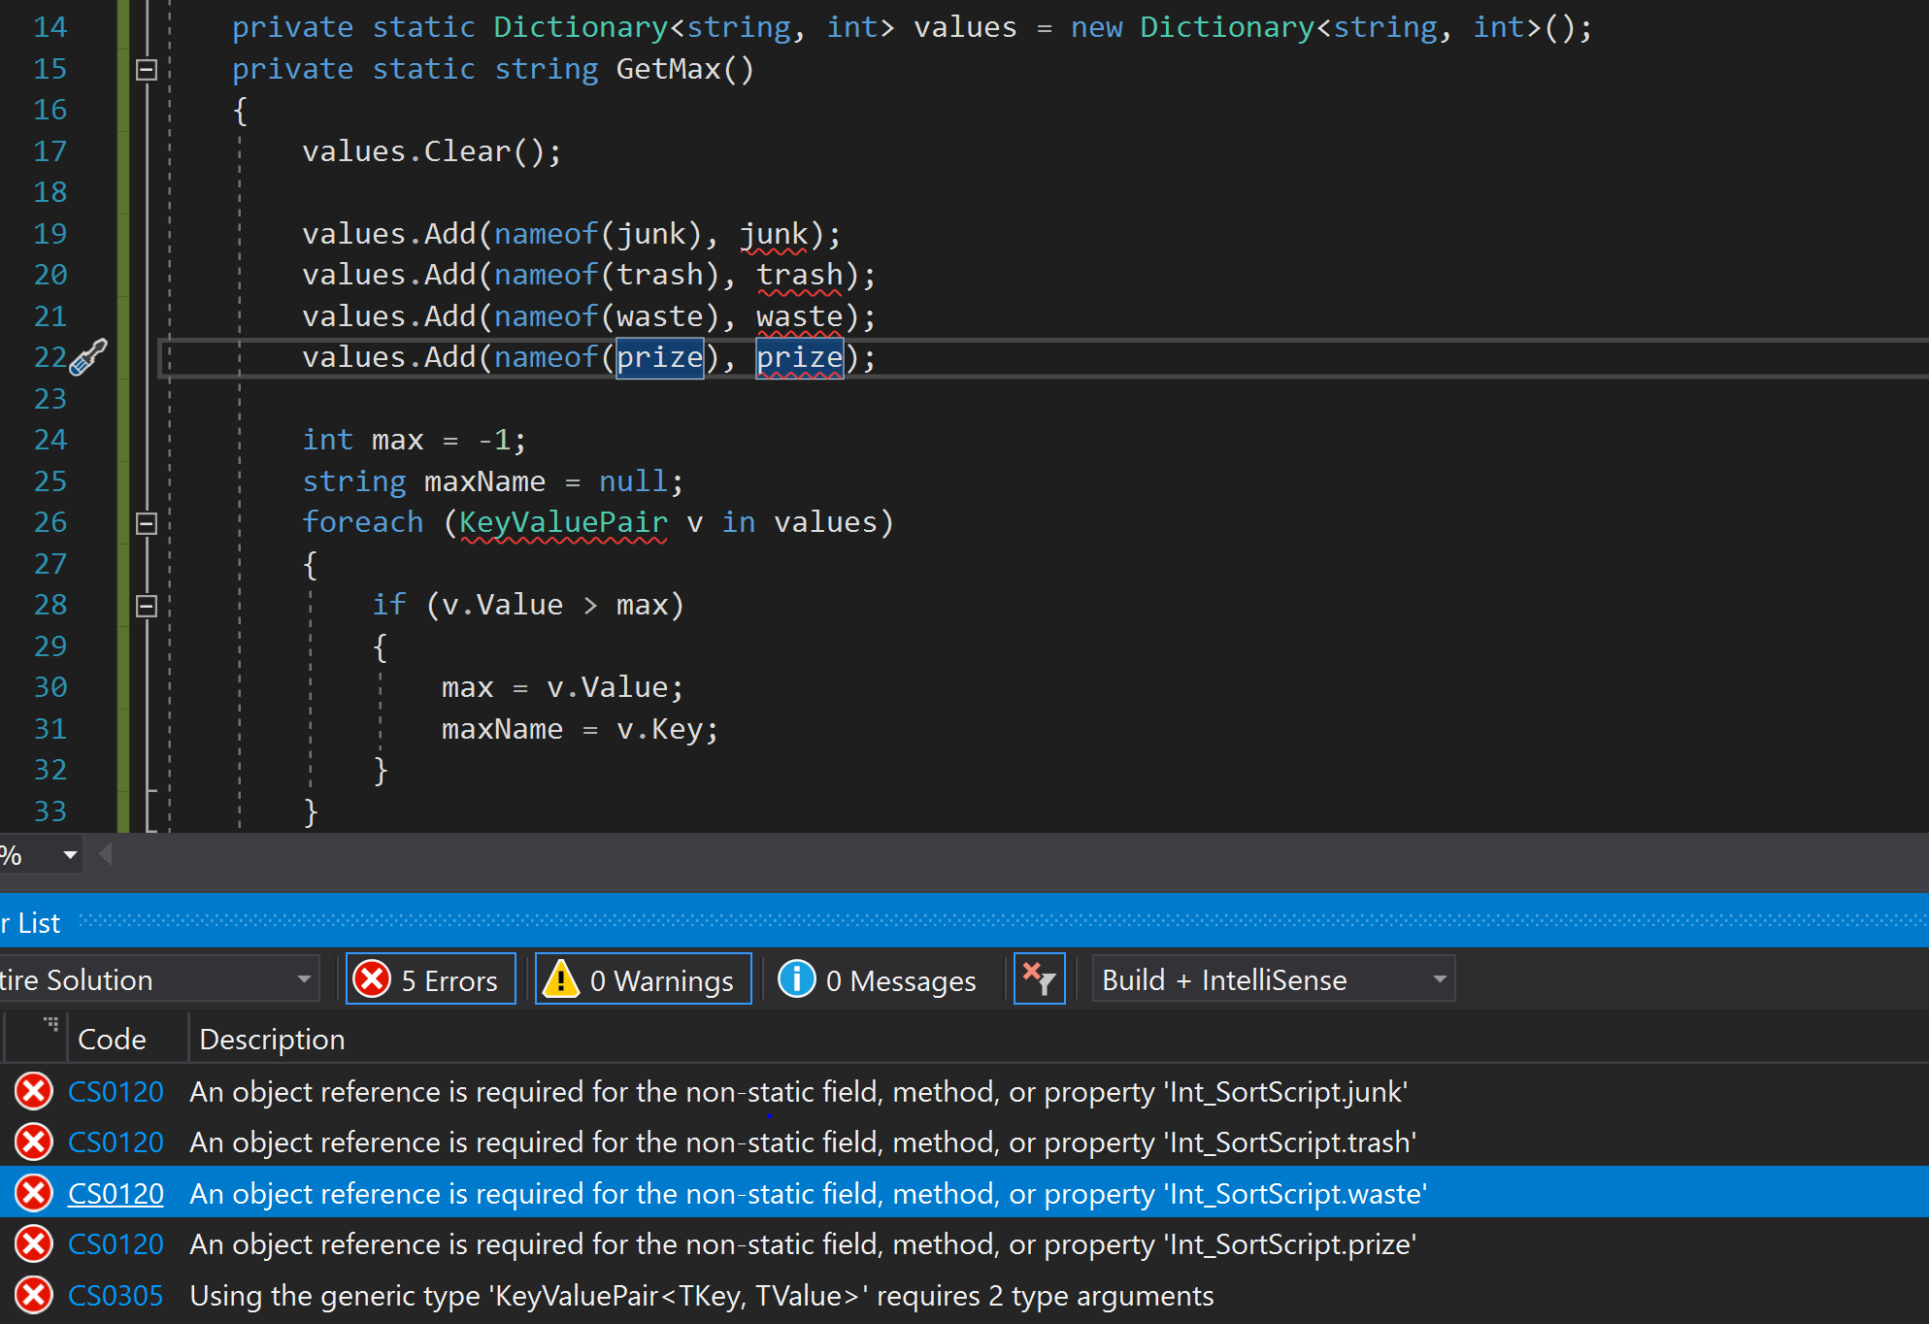
Task: Click the yellow warning triangle icon
Action: coord(560,978)
